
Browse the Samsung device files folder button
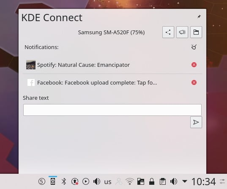point(196,32)
